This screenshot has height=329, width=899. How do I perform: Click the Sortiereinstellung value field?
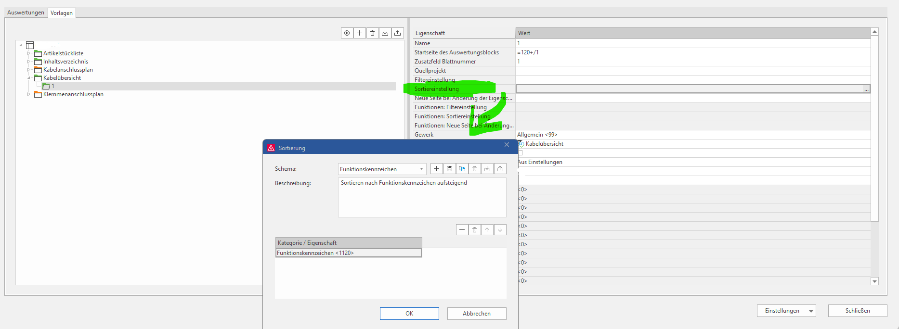pos(689,89)
